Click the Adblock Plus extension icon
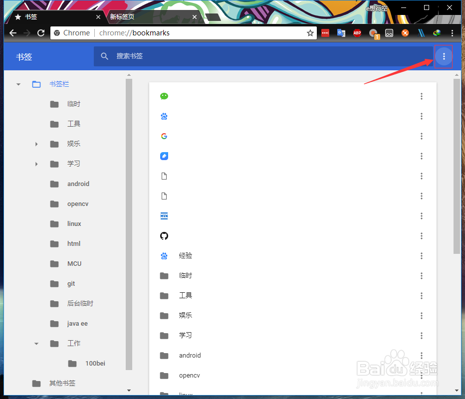465x399 pixels. (357, 33)
